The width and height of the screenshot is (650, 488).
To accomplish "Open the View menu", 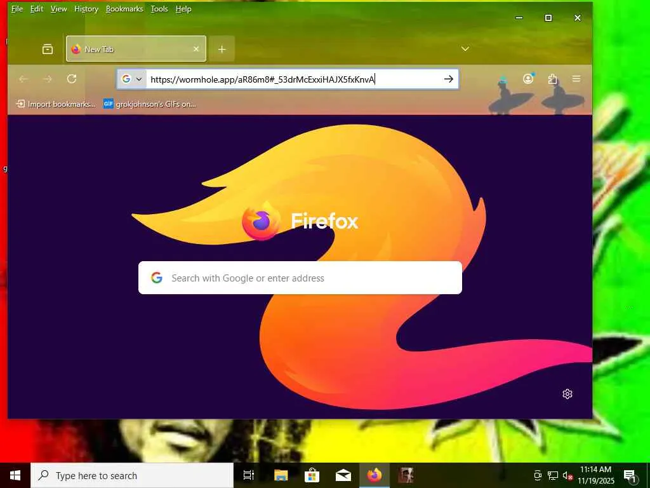I will point(59,9).
